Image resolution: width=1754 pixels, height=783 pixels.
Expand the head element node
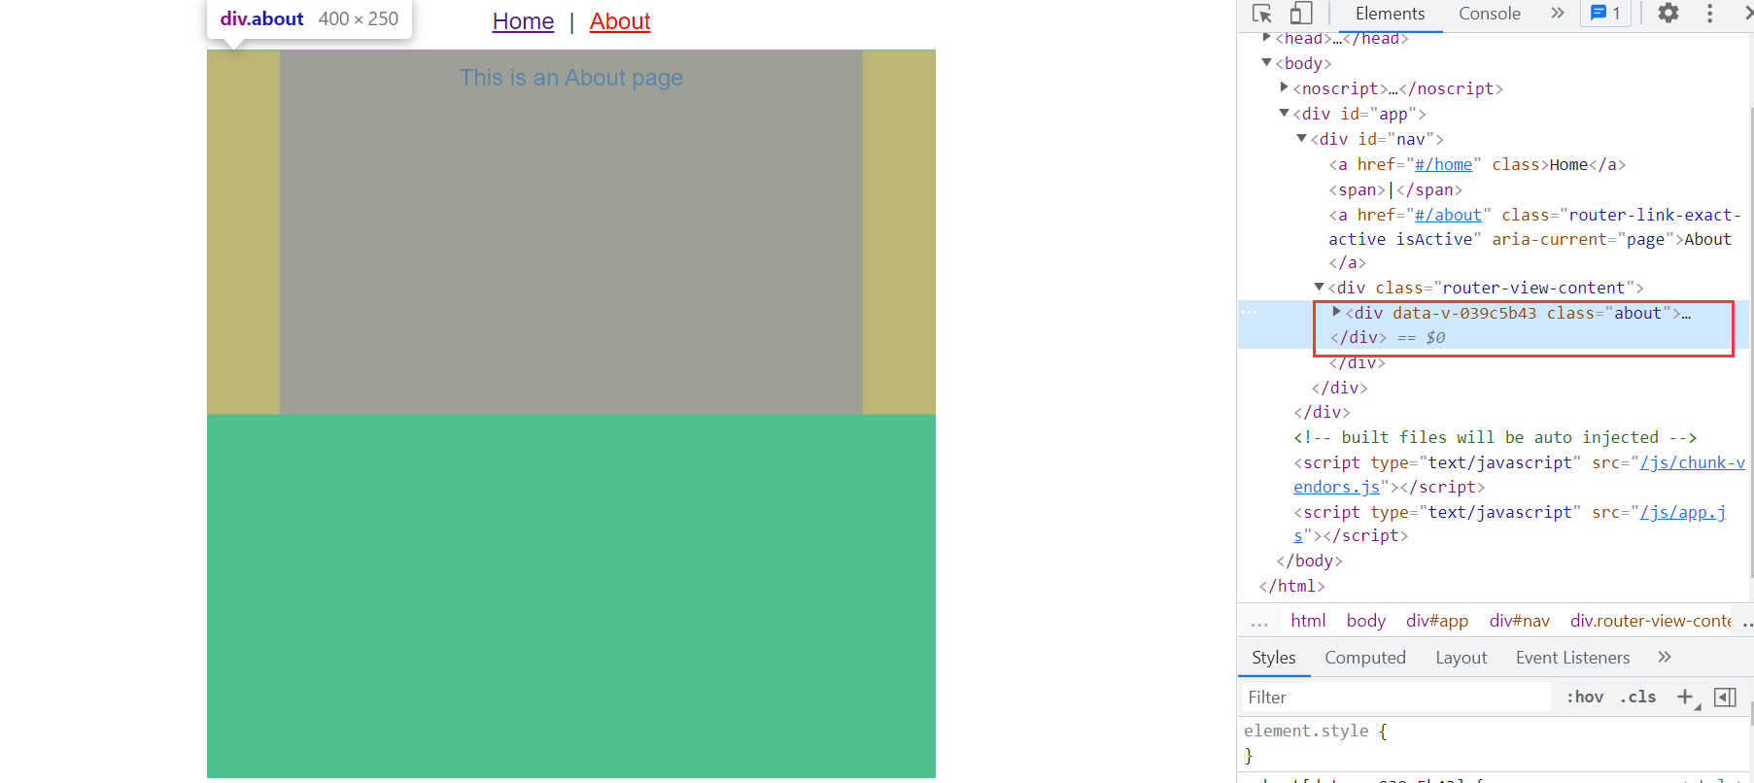pyautogui.click(x=1266, y=38)
